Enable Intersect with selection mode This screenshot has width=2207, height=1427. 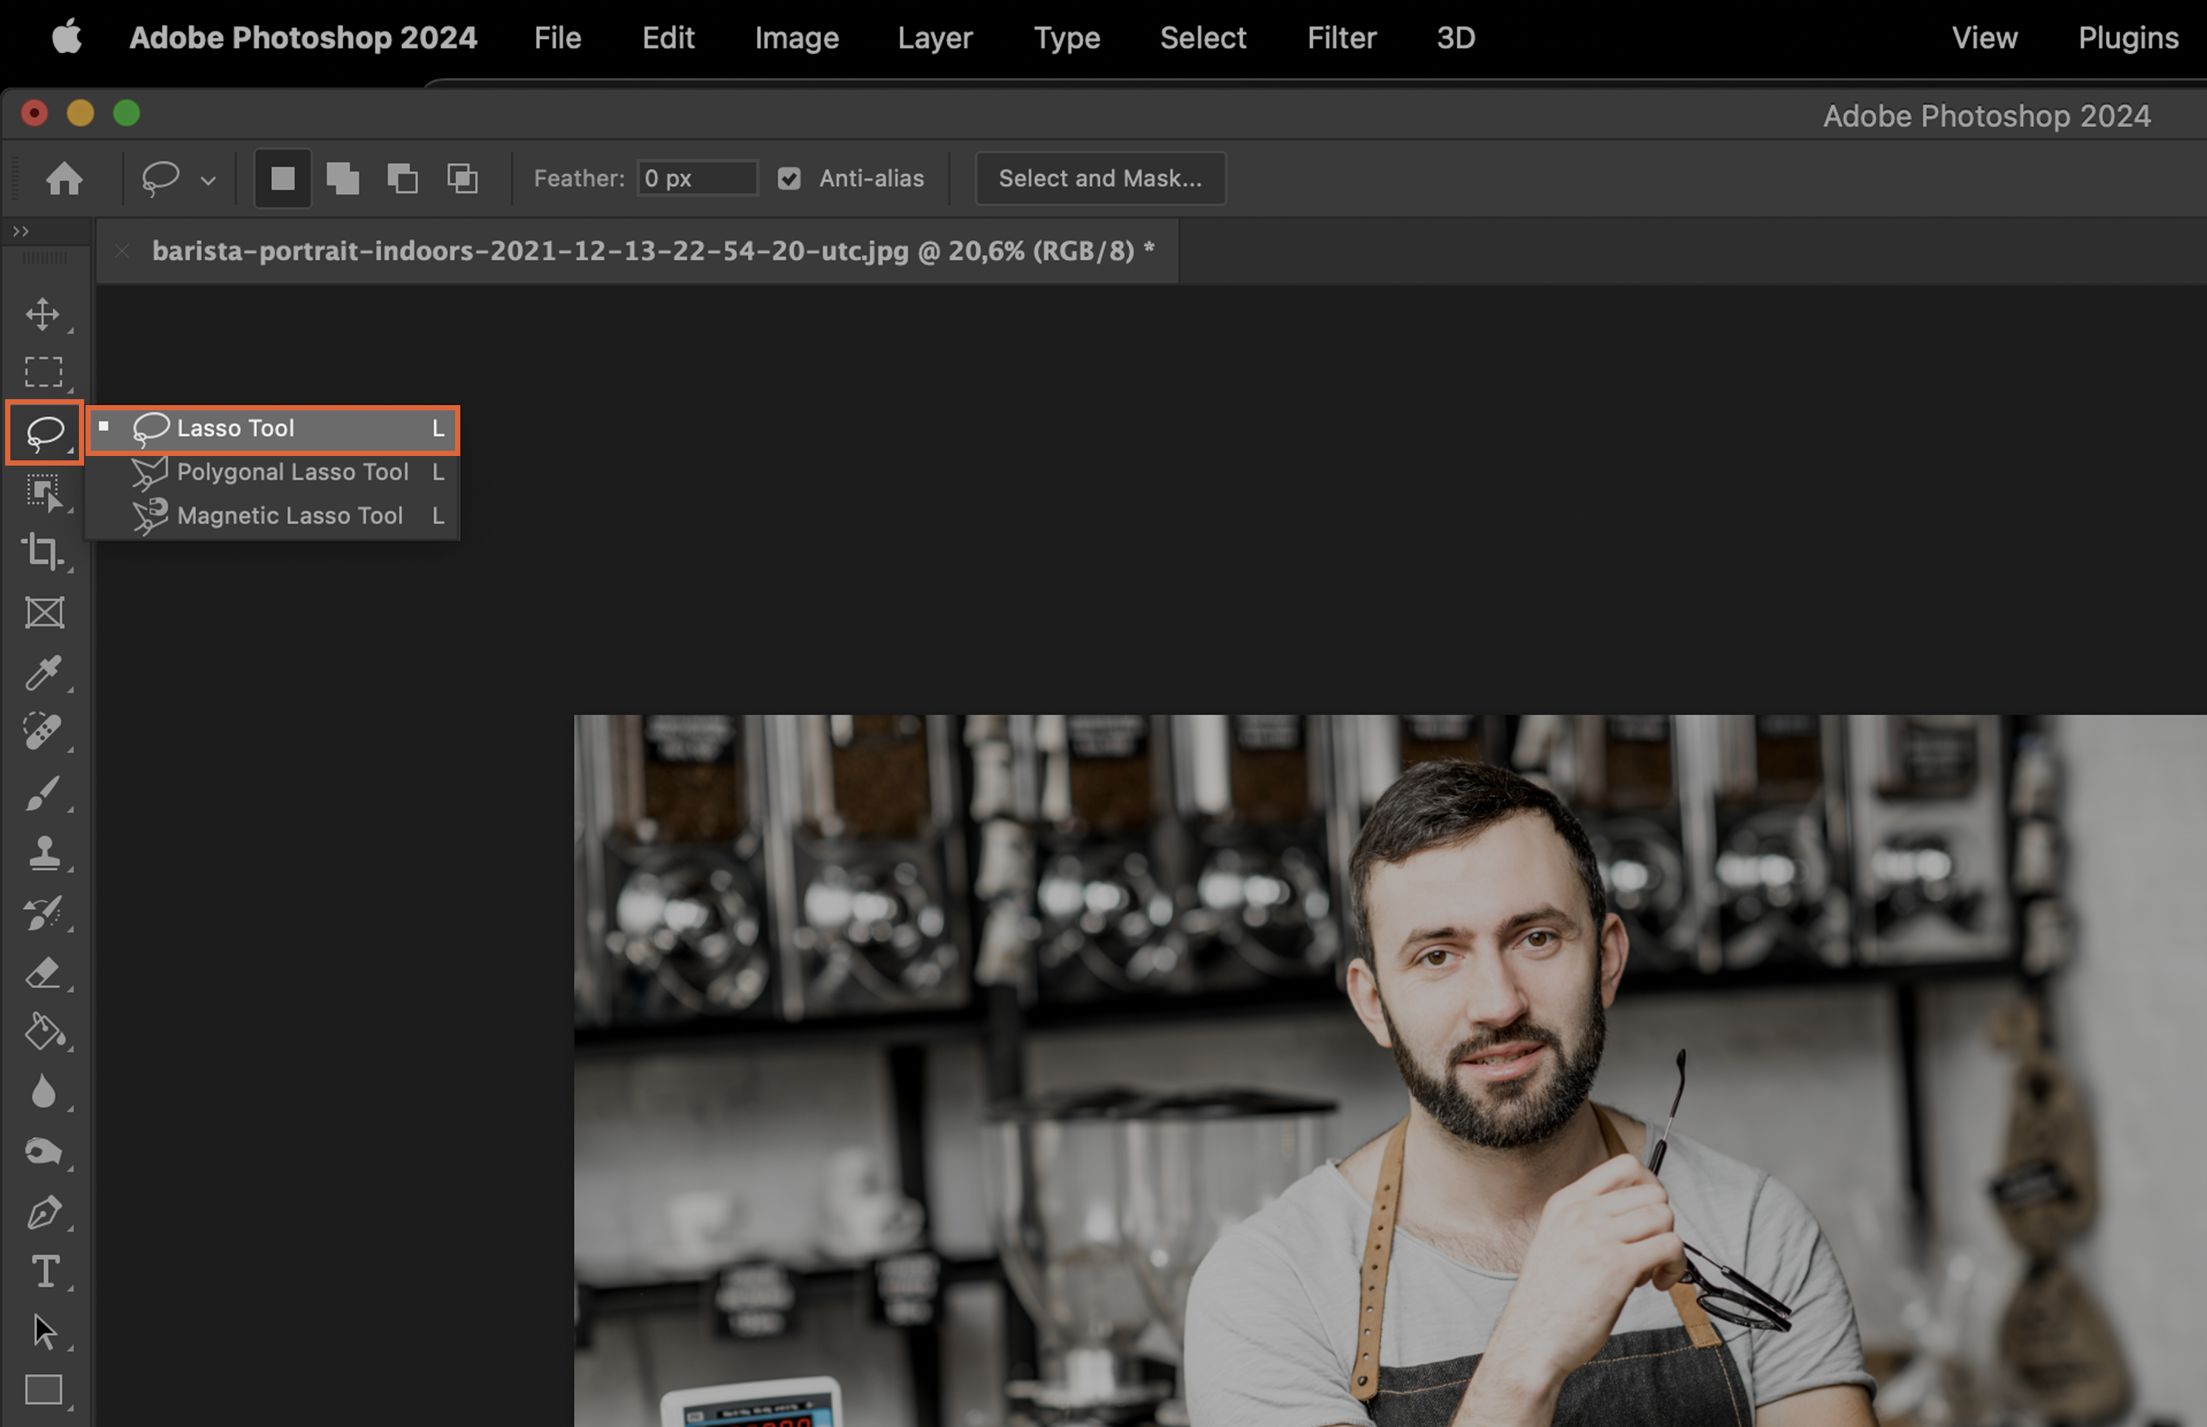(x=462, y=178)
